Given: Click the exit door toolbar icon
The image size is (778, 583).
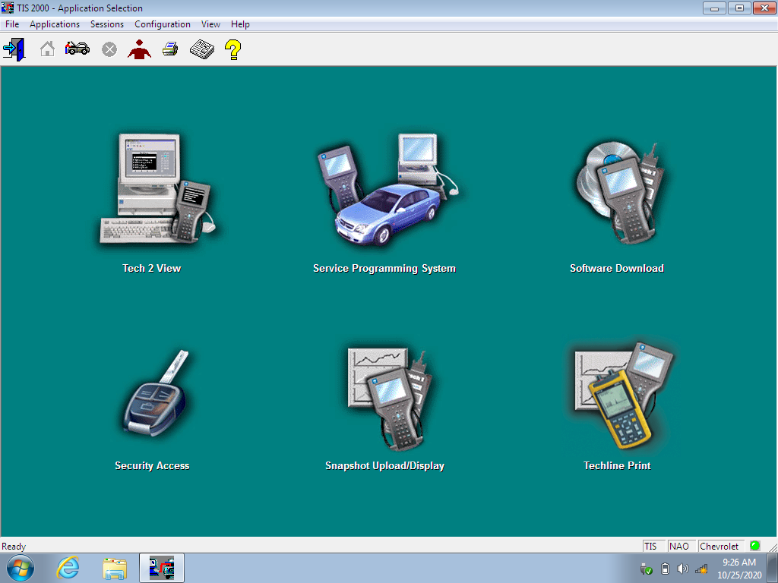Looking at the screenshot, I should click(14, 49).
